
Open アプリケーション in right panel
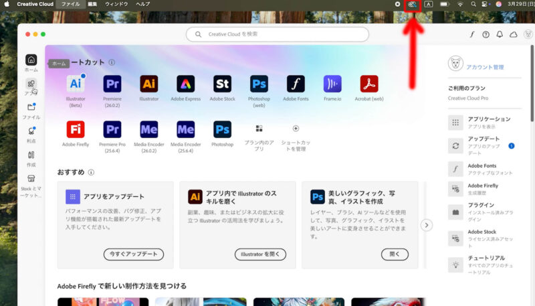[x=484, y=123]
